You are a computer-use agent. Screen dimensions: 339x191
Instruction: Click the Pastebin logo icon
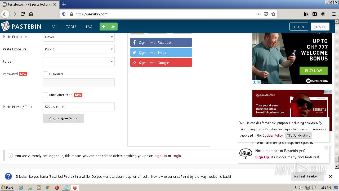coord(5,26)
